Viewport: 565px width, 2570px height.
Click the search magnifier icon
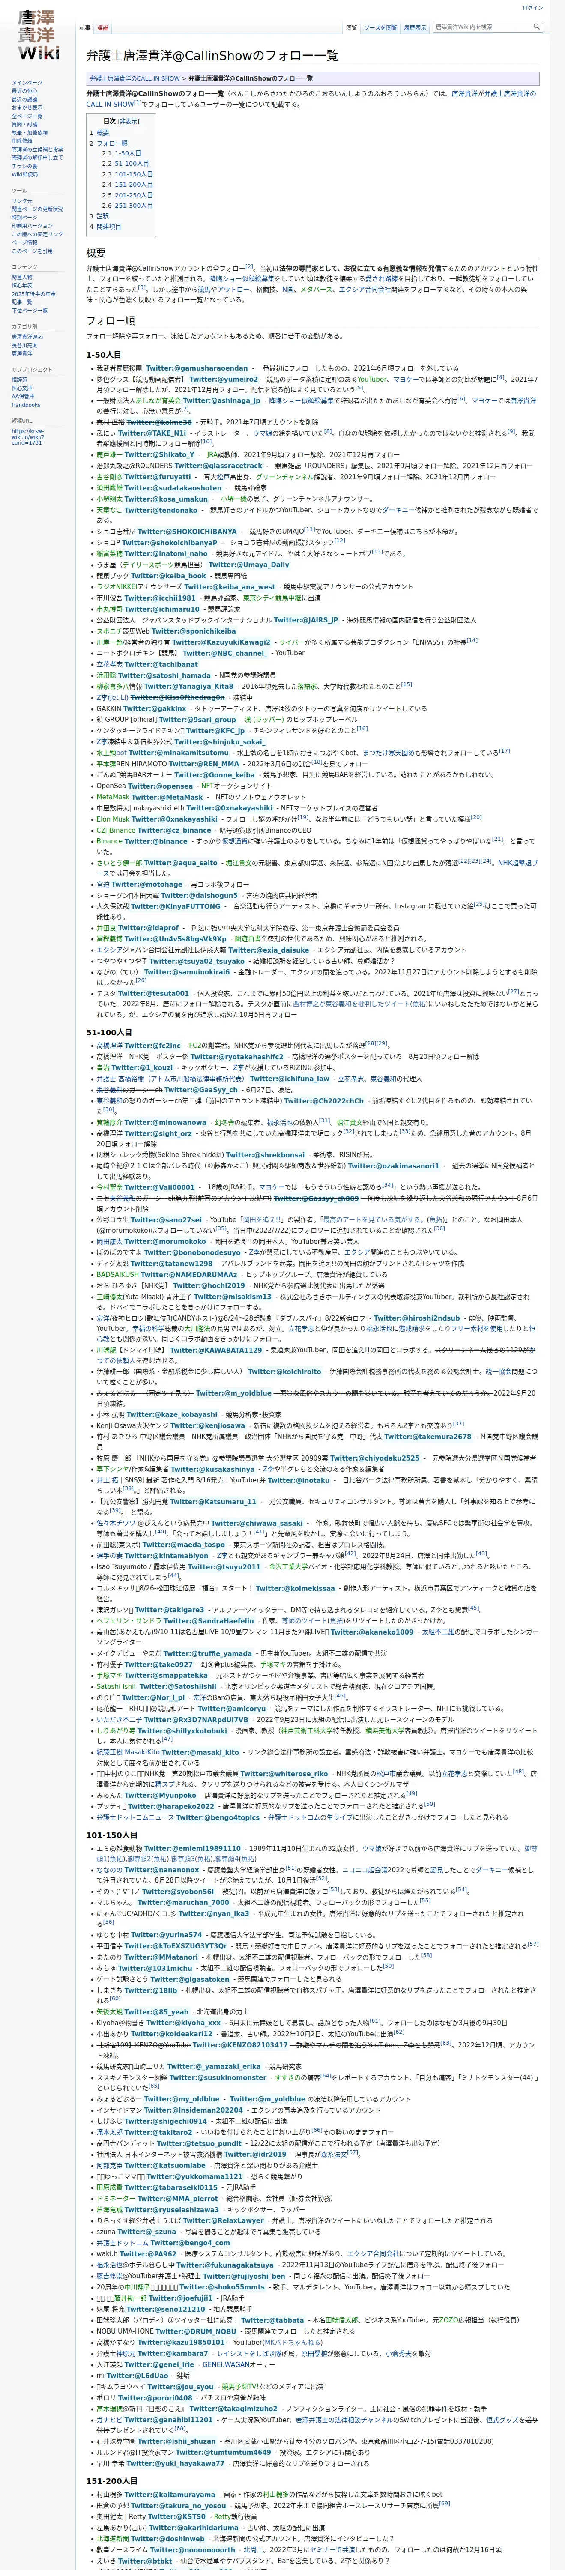[536, 27]
